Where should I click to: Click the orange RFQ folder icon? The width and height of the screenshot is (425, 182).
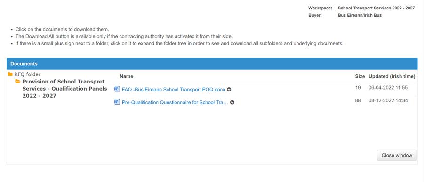pyautogui.click(x=10, y=74)
